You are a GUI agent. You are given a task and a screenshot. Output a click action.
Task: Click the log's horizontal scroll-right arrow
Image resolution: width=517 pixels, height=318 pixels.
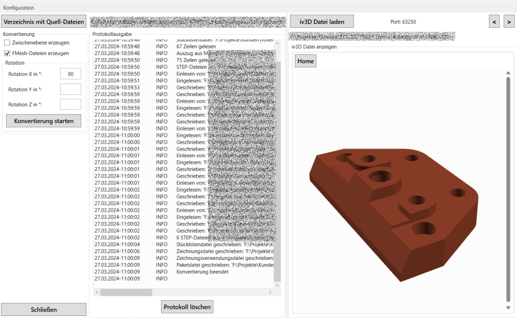pyautogui.click(x=270, y=292)
